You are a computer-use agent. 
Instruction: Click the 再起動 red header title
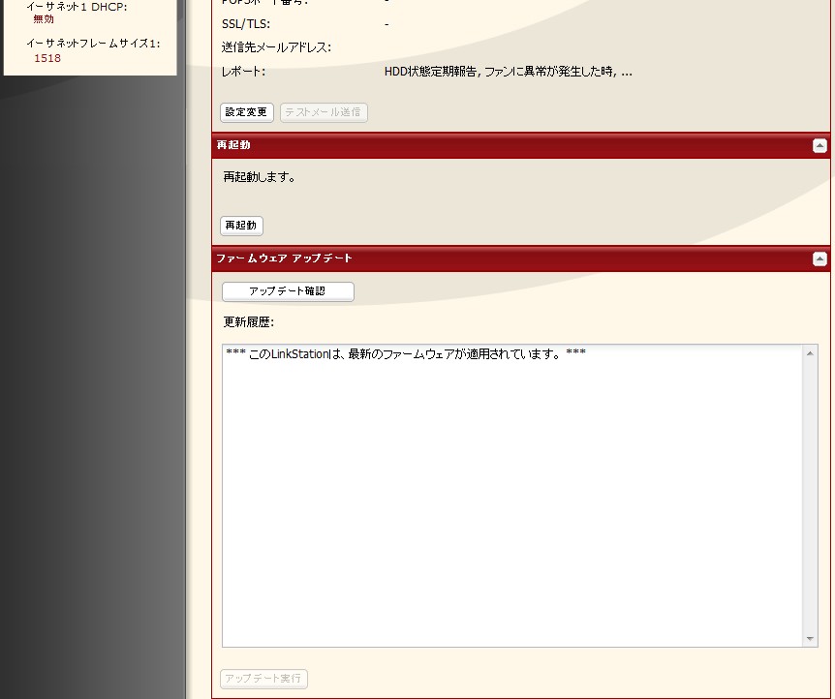point(233,145)
